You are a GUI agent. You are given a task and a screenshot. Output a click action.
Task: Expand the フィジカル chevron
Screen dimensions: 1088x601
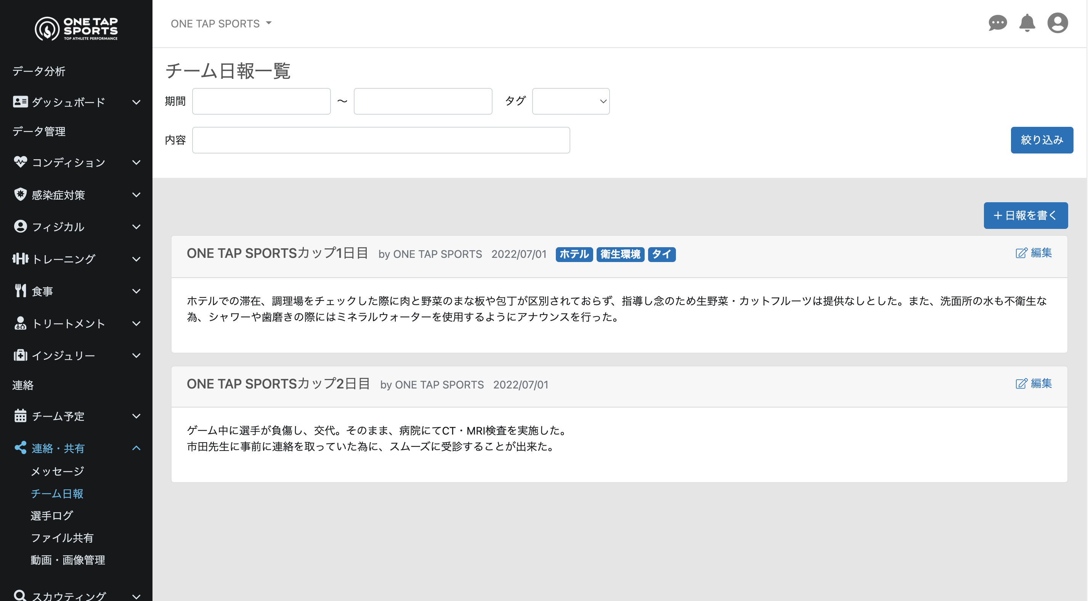[x=136, y=227]
